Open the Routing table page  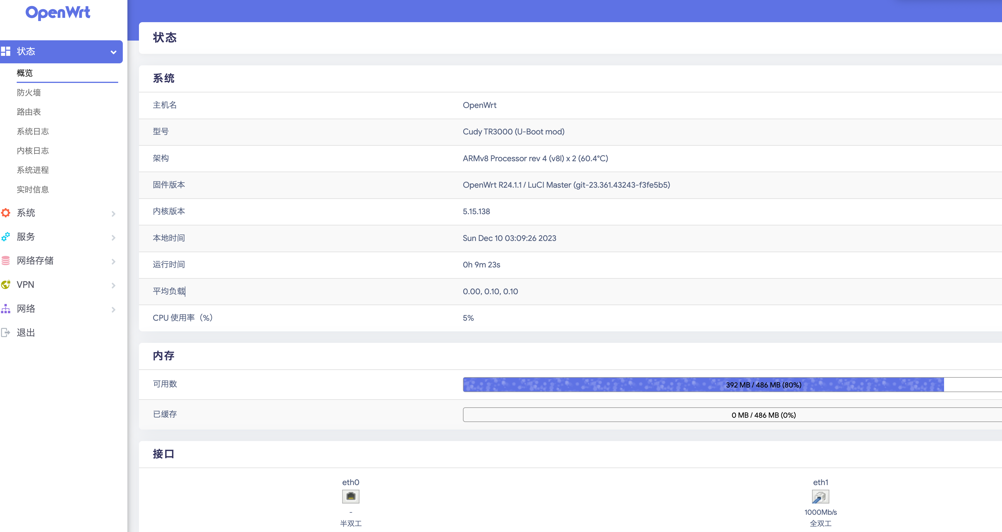pyautogui.click(x=29, y=112)
